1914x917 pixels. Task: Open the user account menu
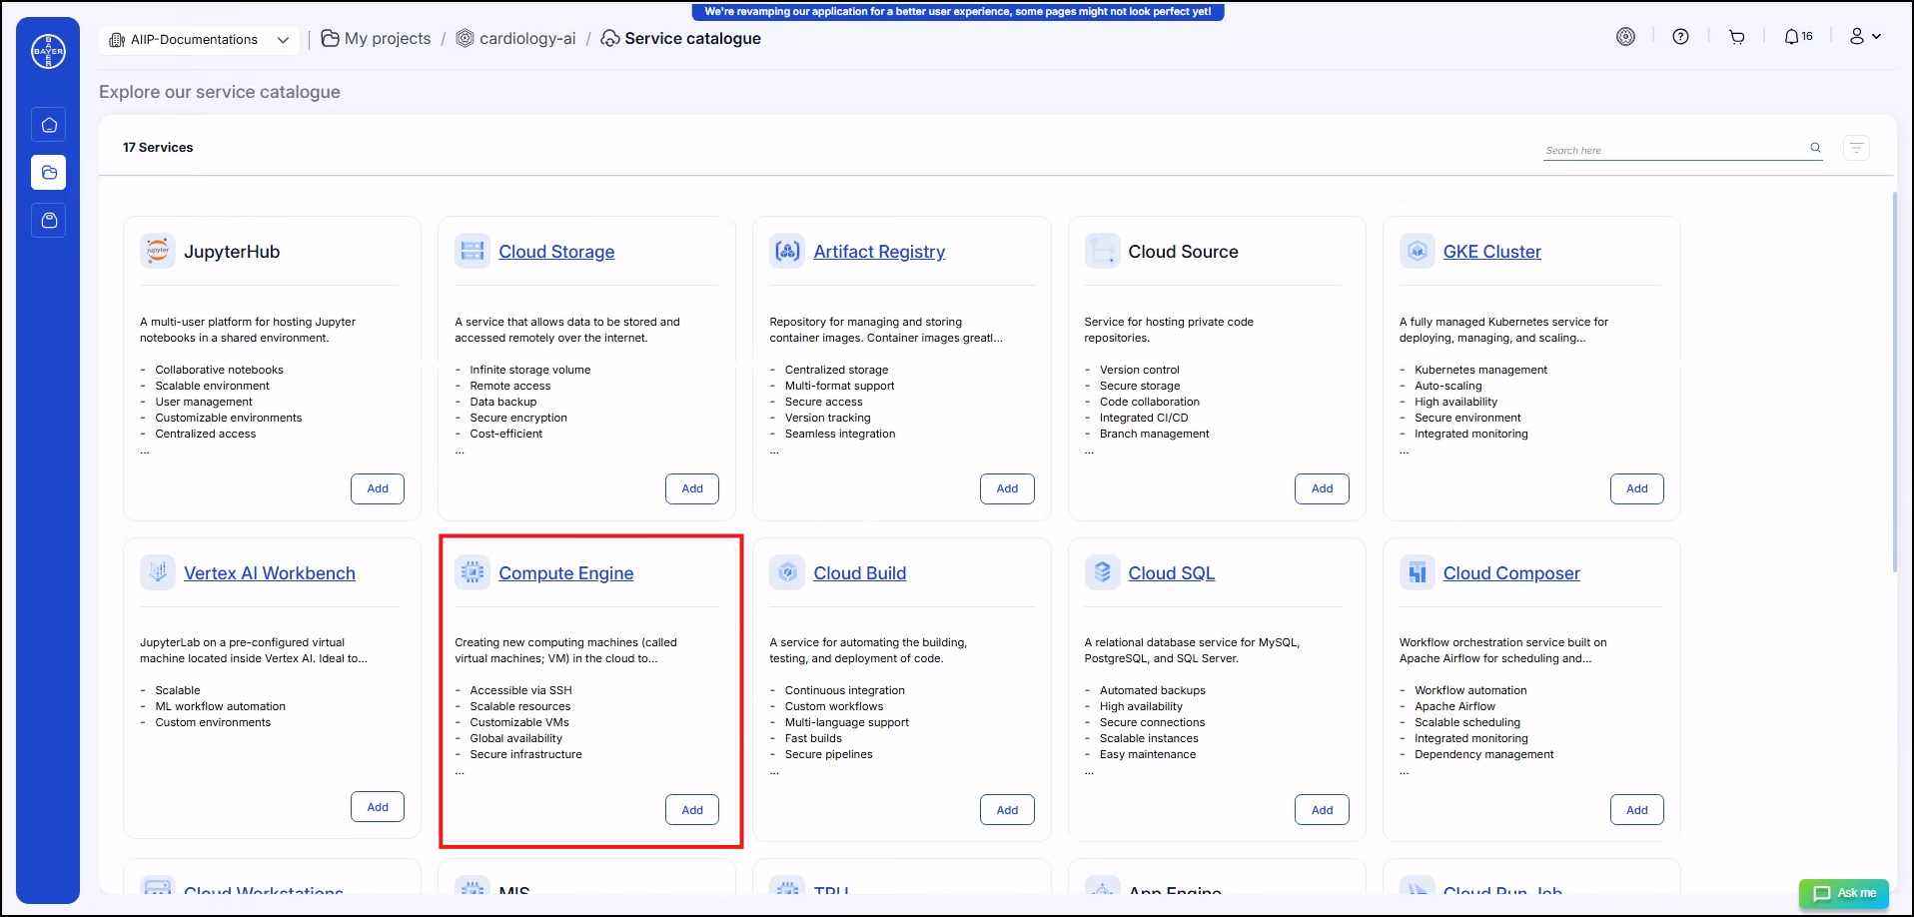pos(1864,37)
